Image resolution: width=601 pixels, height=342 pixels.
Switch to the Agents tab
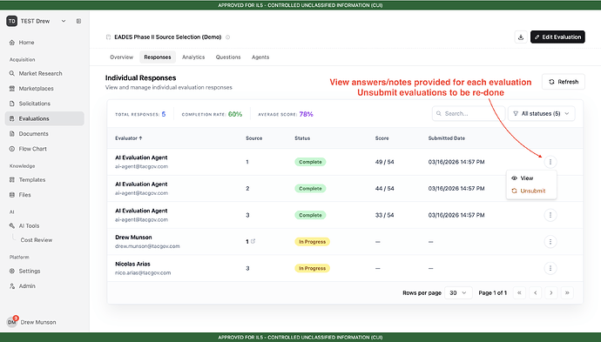(260, 57)
